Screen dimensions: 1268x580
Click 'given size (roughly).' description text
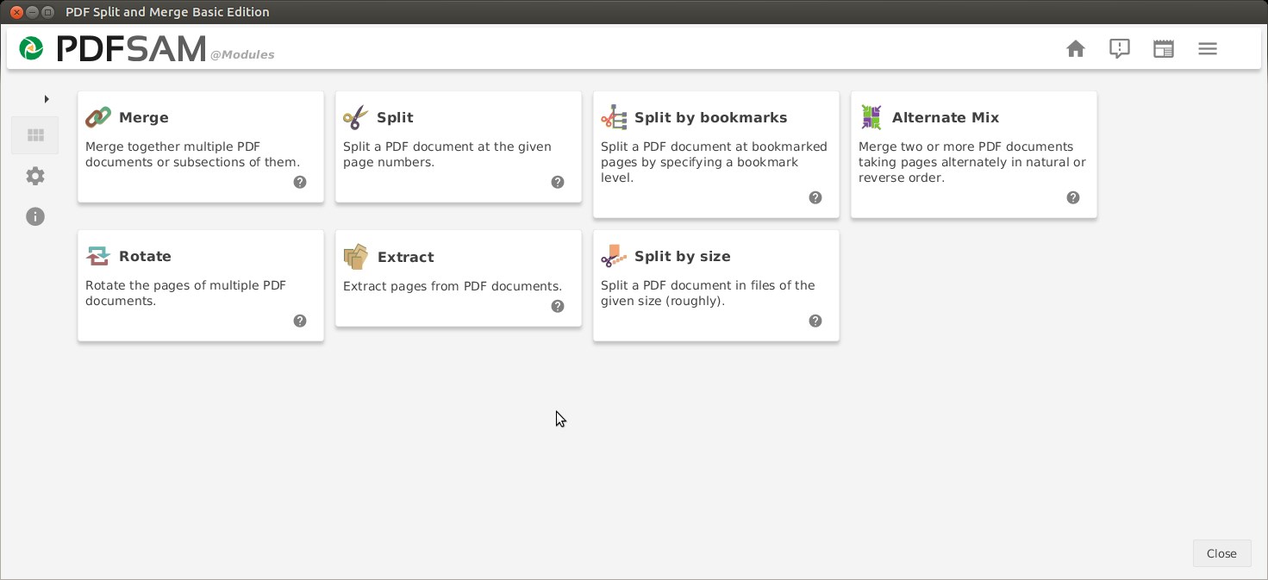point(663,302)
